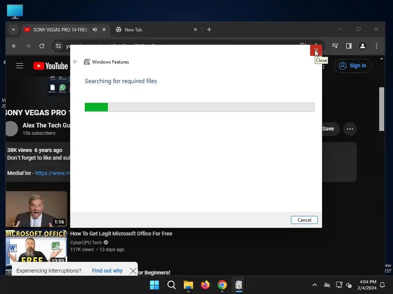Viewport: 393px width, 294px height.
Task: Show hidden system tray icons
Action: 315,285
